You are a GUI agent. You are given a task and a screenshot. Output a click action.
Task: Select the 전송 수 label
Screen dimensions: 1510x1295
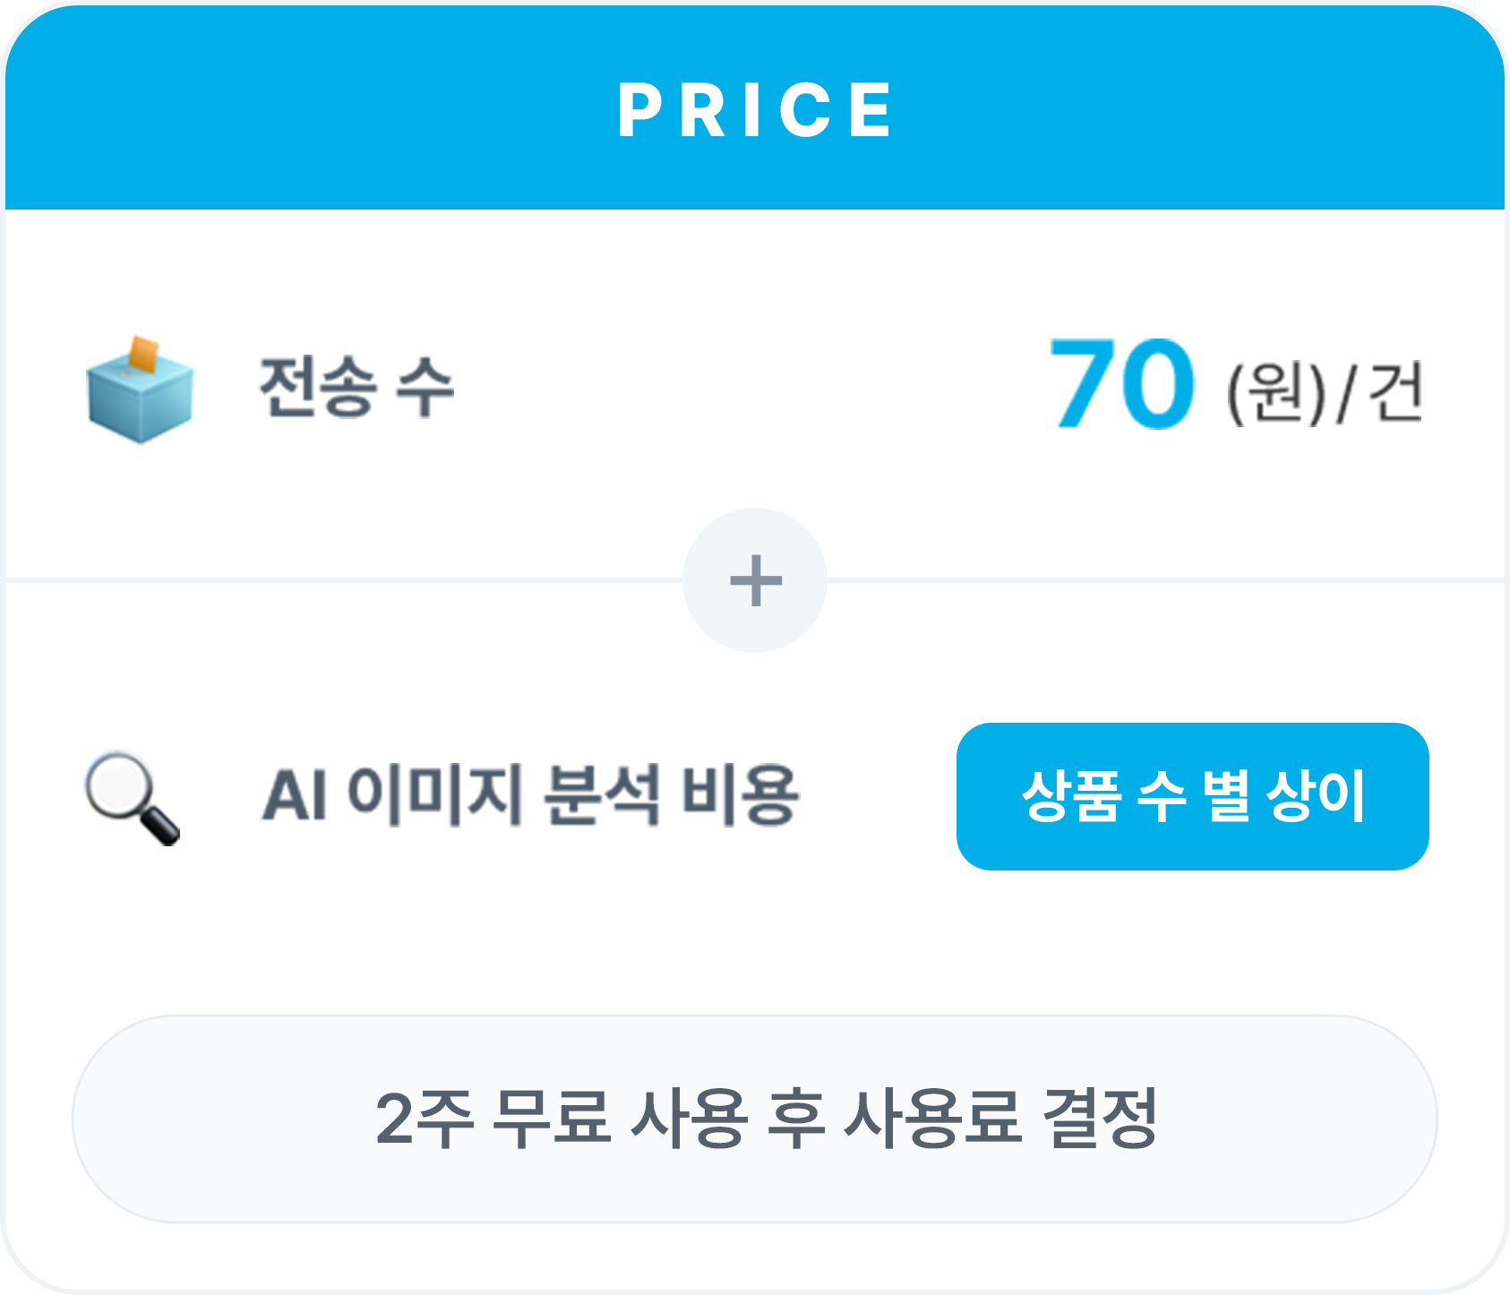point(356,387)
